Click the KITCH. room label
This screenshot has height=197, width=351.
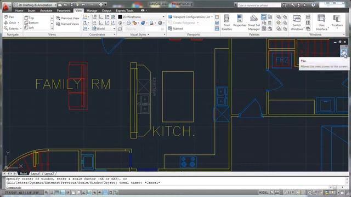pos(173,131)
